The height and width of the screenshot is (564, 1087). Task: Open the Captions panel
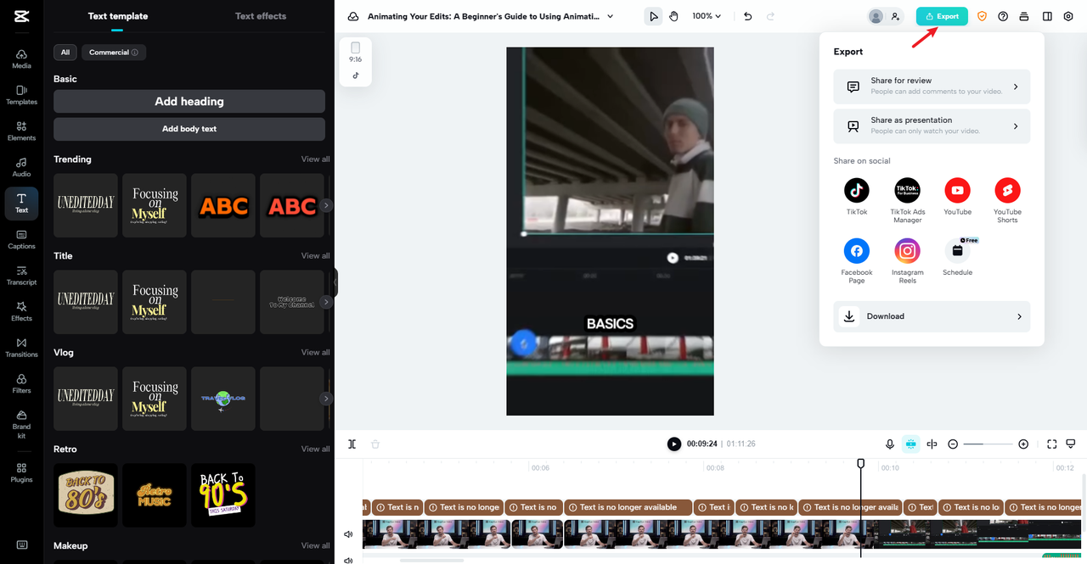tap(21, 238)
